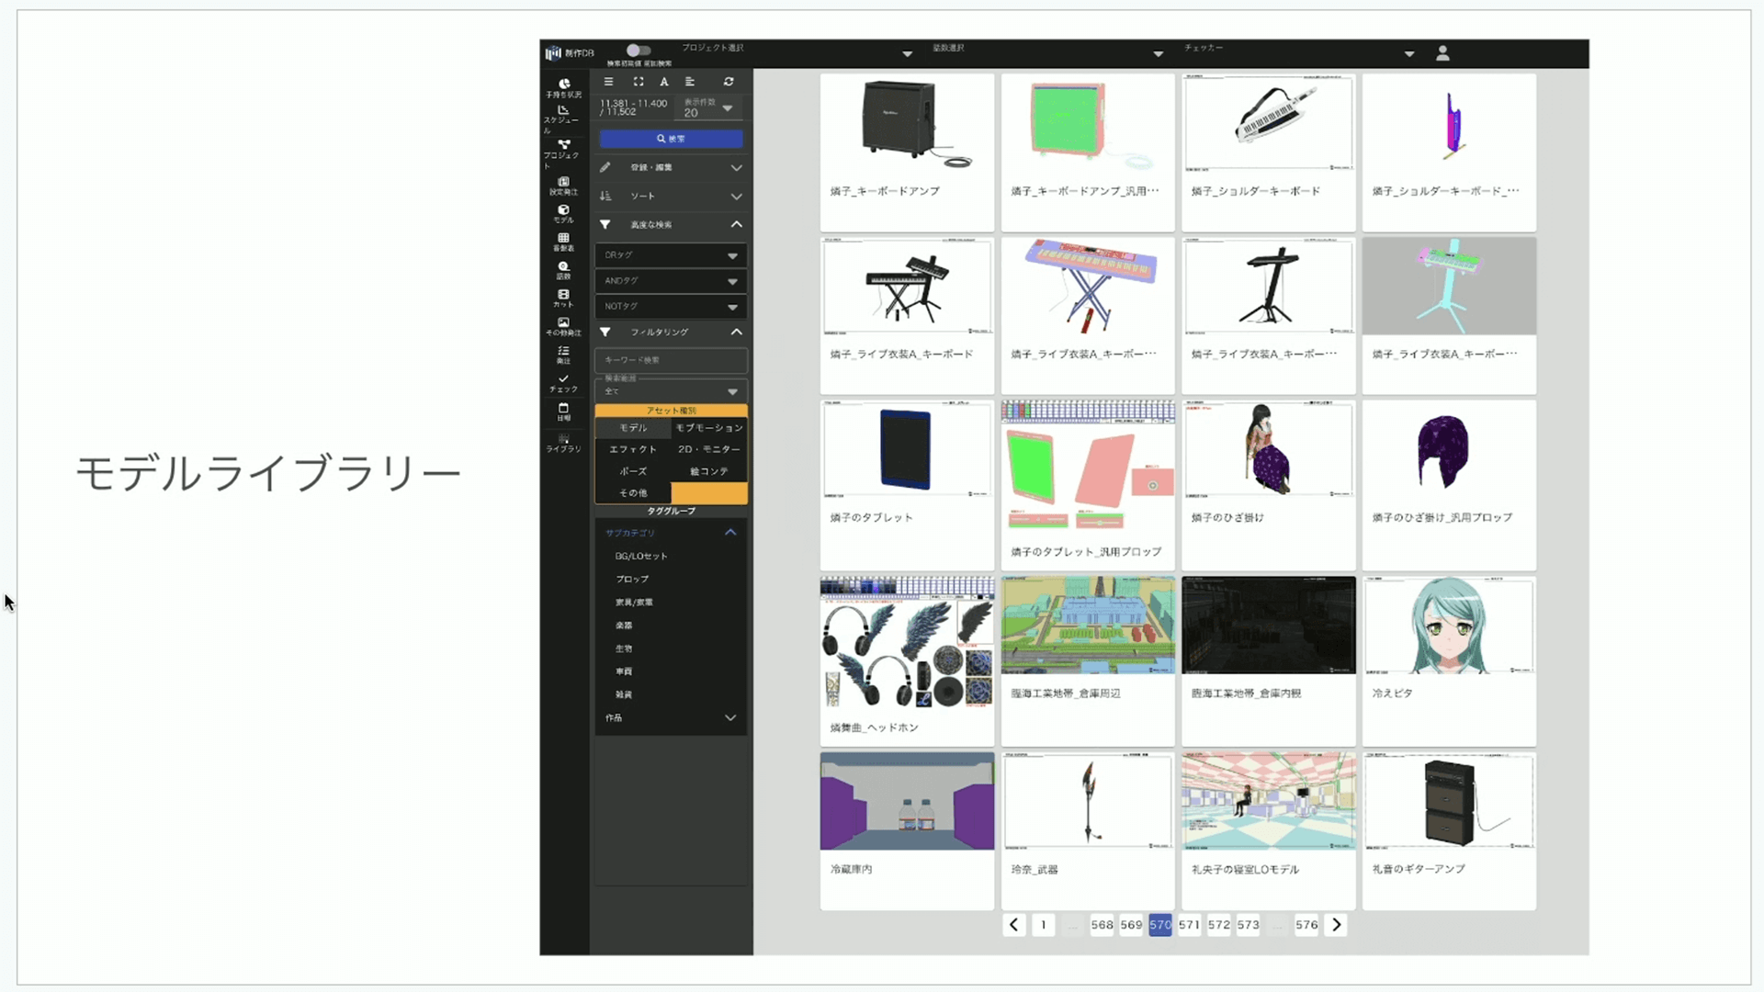Toggle the フィルタリング (Filtering) expander

670,332
